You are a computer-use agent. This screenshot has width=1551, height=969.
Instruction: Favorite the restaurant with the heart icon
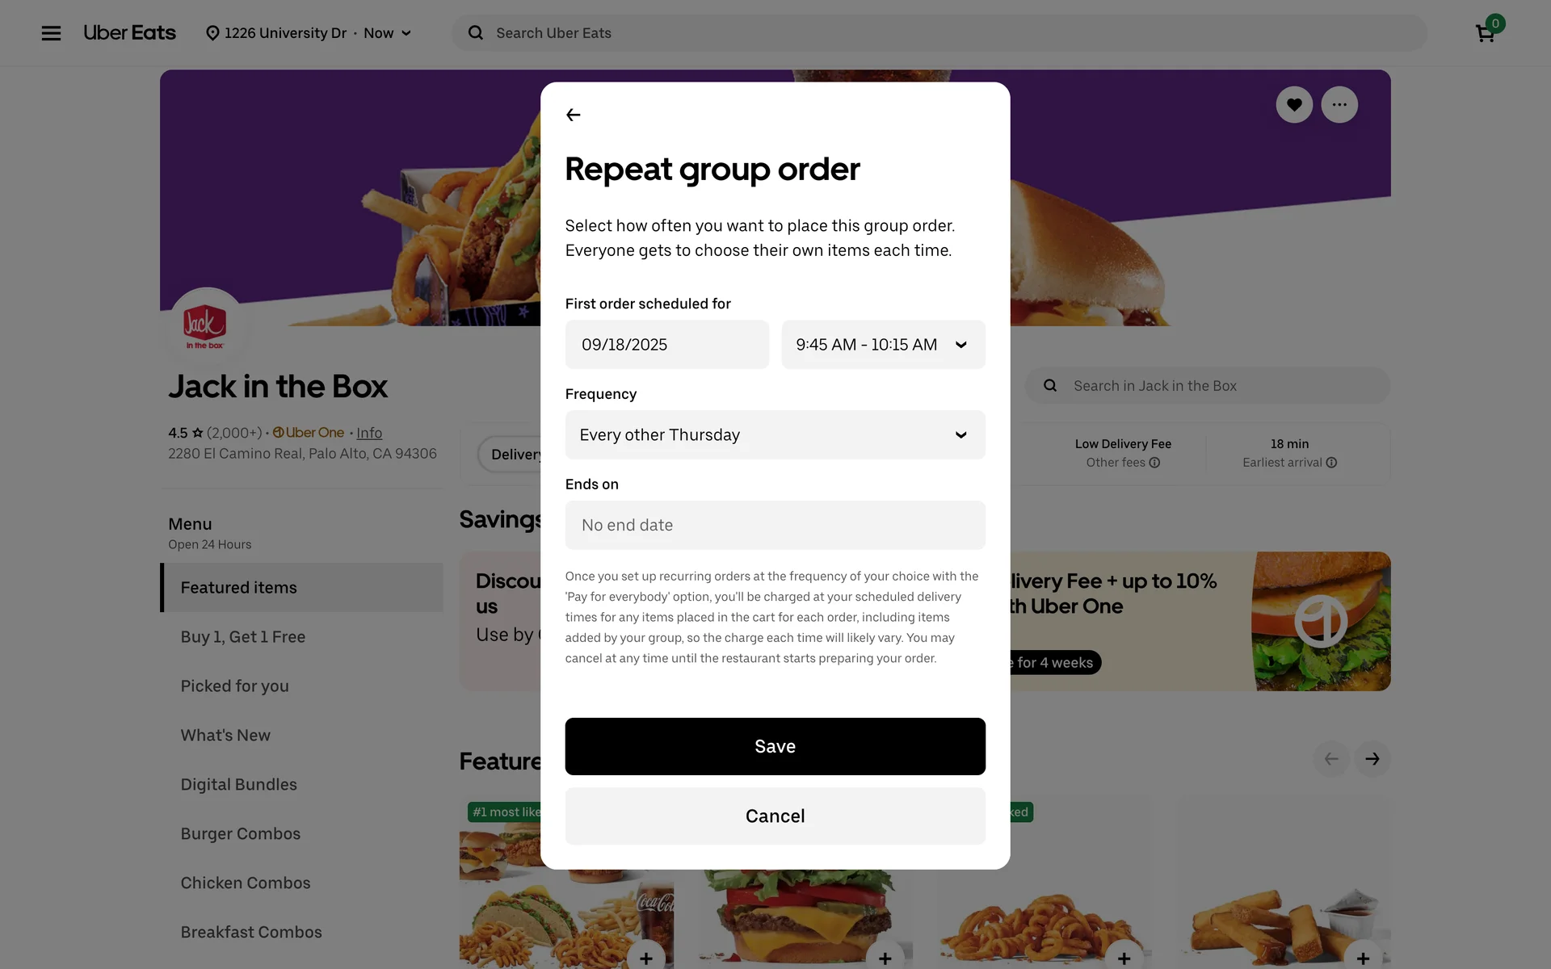coord(1294,105)
